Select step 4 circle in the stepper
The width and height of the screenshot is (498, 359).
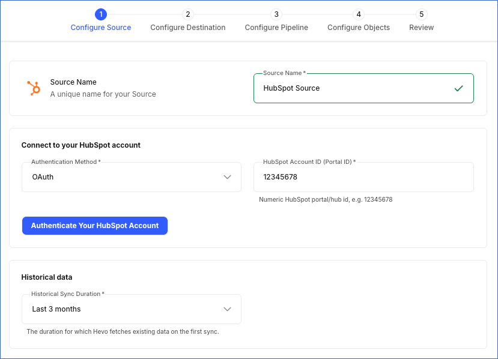(359, 14)
